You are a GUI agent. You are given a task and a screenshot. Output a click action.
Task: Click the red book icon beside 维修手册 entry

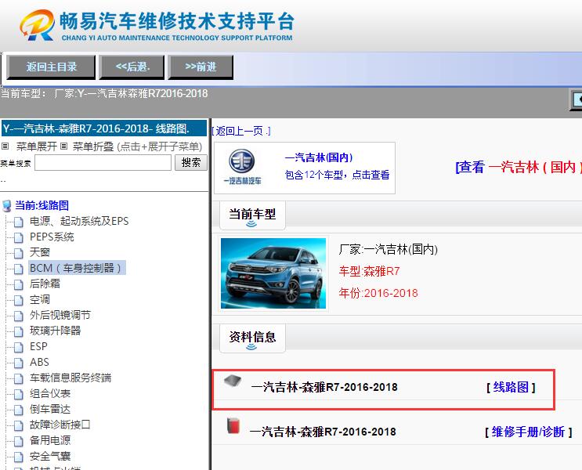click(233, 426)
